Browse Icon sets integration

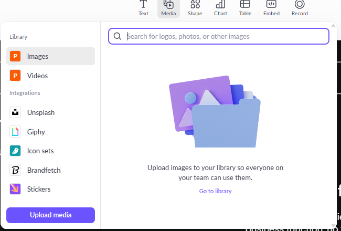pos(50,151)
